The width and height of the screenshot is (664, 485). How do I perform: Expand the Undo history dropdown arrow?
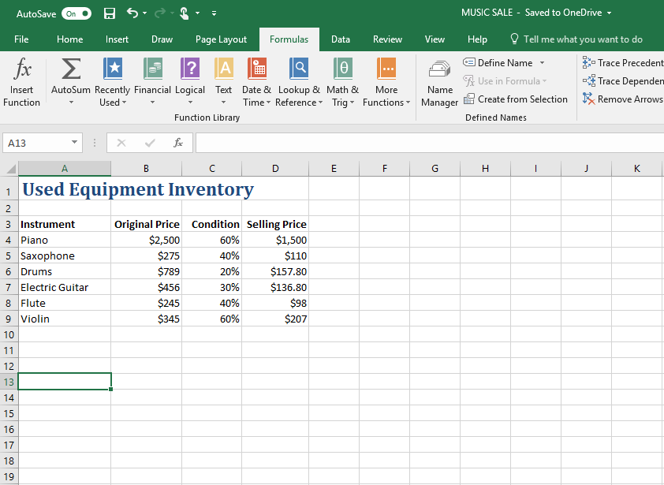pos(145,13)
